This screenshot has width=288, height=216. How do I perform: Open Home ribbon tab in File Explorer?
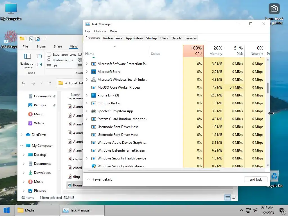pos(41,46)
